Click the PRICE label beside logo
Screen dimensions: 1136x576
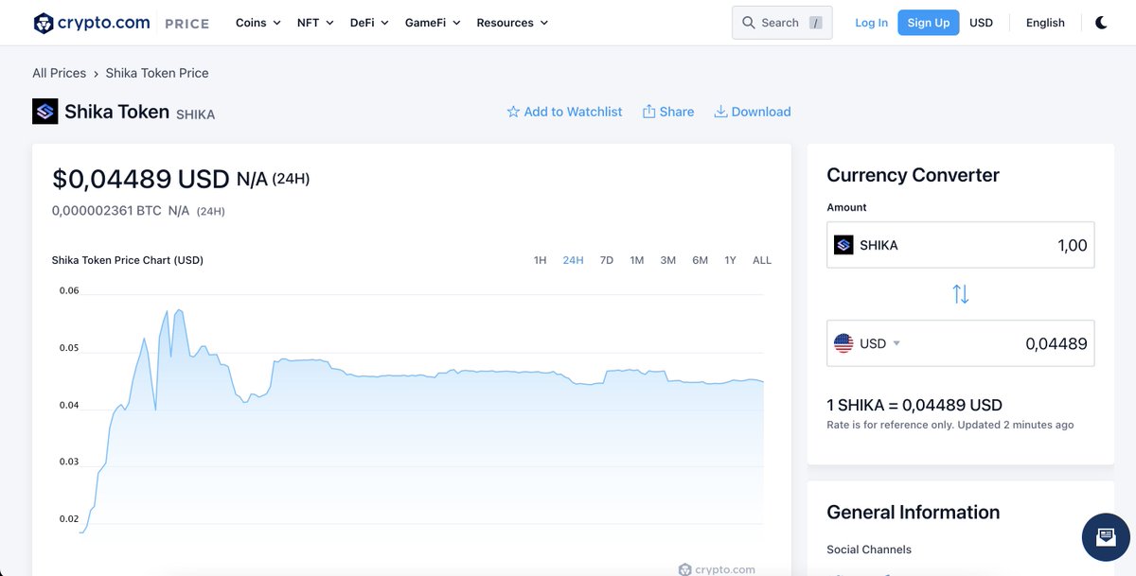(186, 24)
